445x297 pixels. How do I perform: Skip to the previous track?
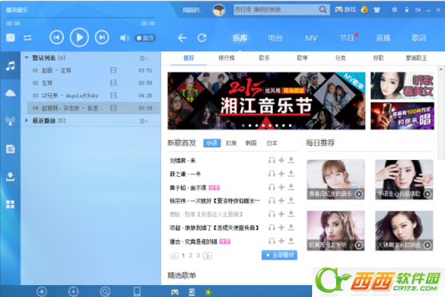coord(57,38)
